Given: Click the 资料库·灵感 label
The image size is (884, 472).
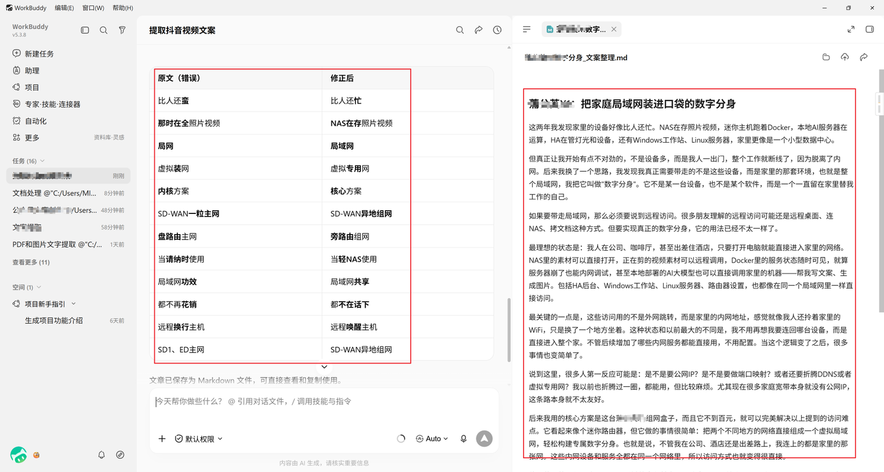Looking at the screenshot, I should tap(109, 138).
